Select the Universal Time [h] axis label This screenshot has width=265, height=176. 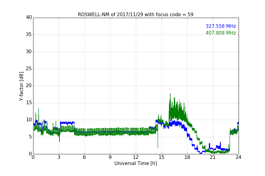[136, 163]
